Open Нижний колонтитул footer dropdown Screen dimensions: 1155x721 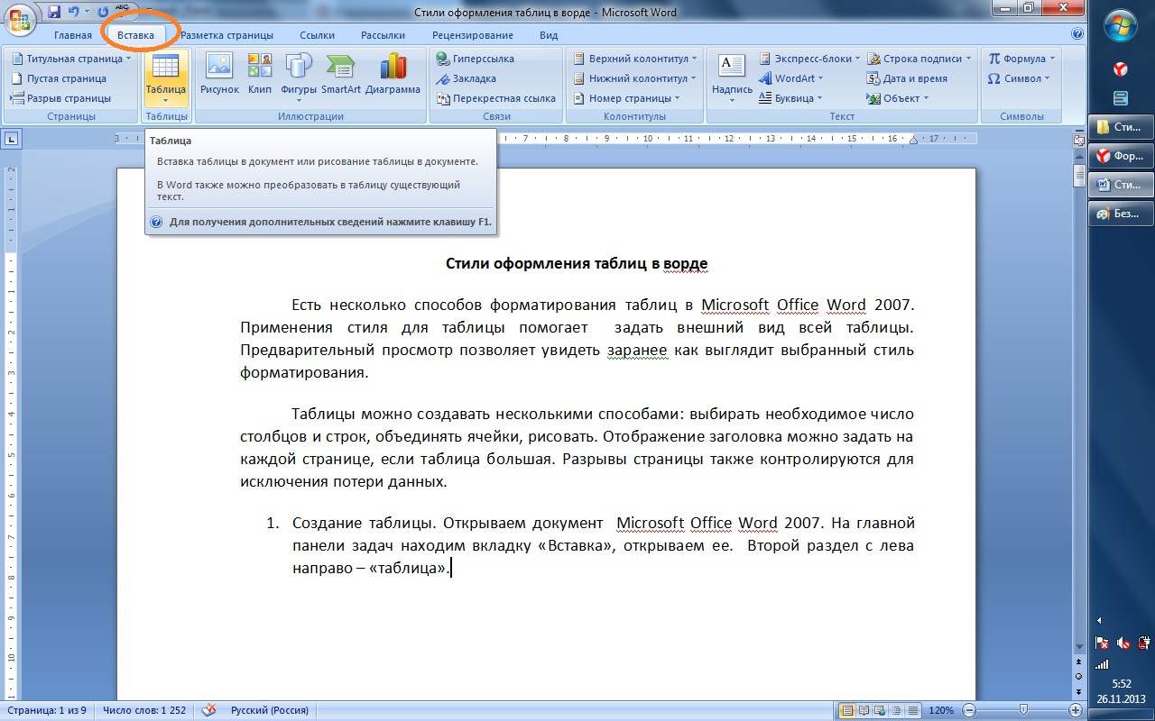[636, 78]
